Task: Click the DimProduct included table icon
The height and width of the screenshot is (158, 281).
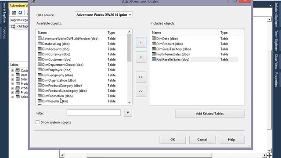Action: coord(154,43)
